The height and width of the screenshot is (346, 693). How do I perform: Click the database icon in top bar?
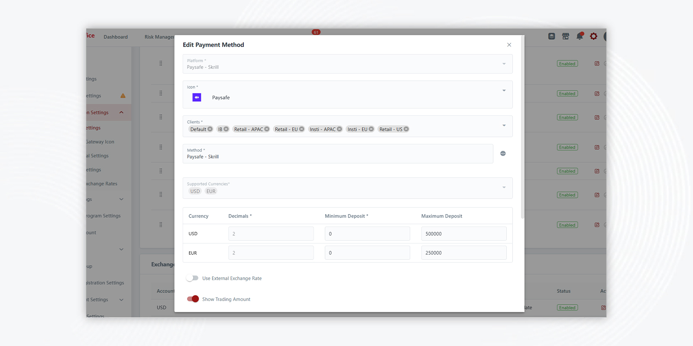coord(551,36)
